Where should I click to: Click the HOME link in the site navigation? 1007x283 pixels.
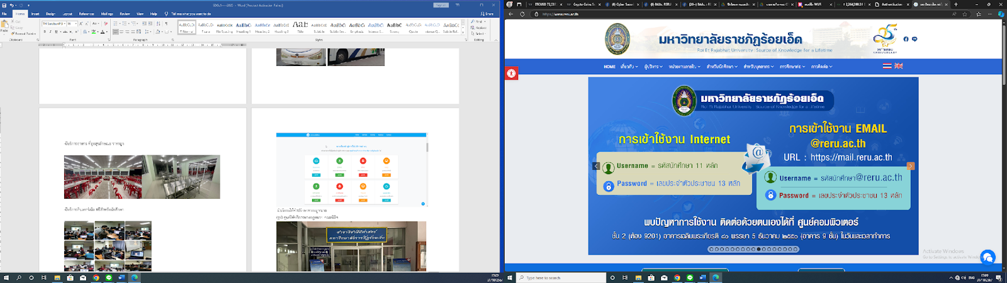click(610, 67)
